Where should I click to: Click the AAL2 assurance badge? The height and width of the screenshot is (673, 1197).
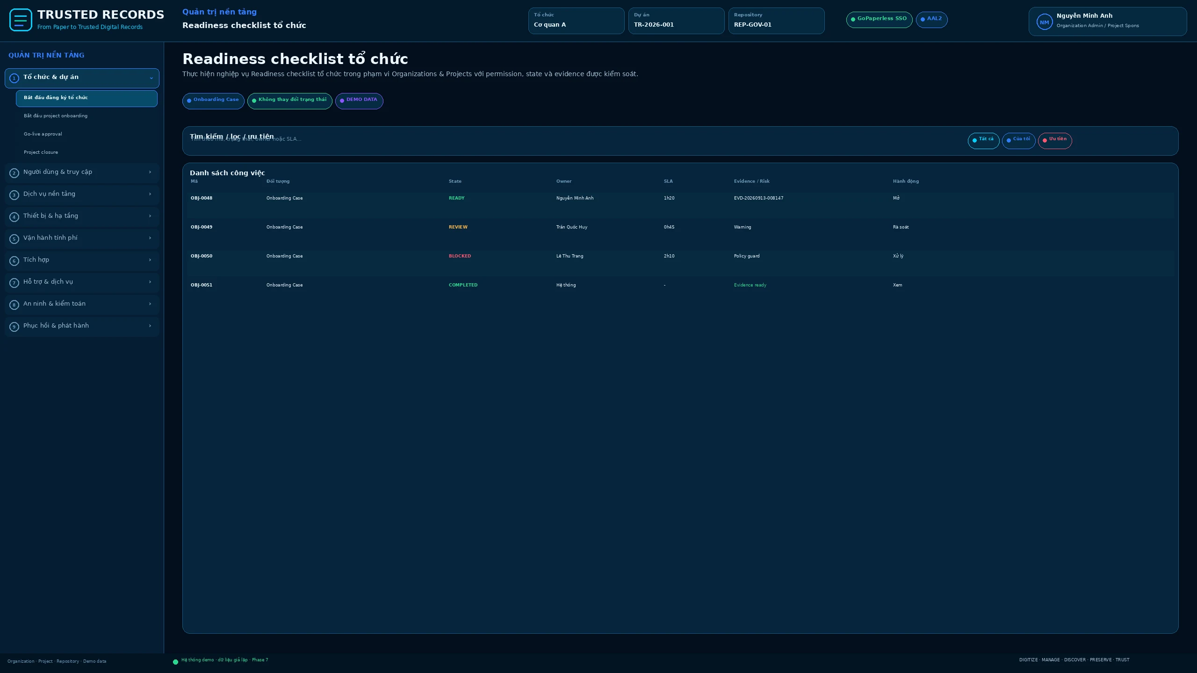tap(931, 20)
